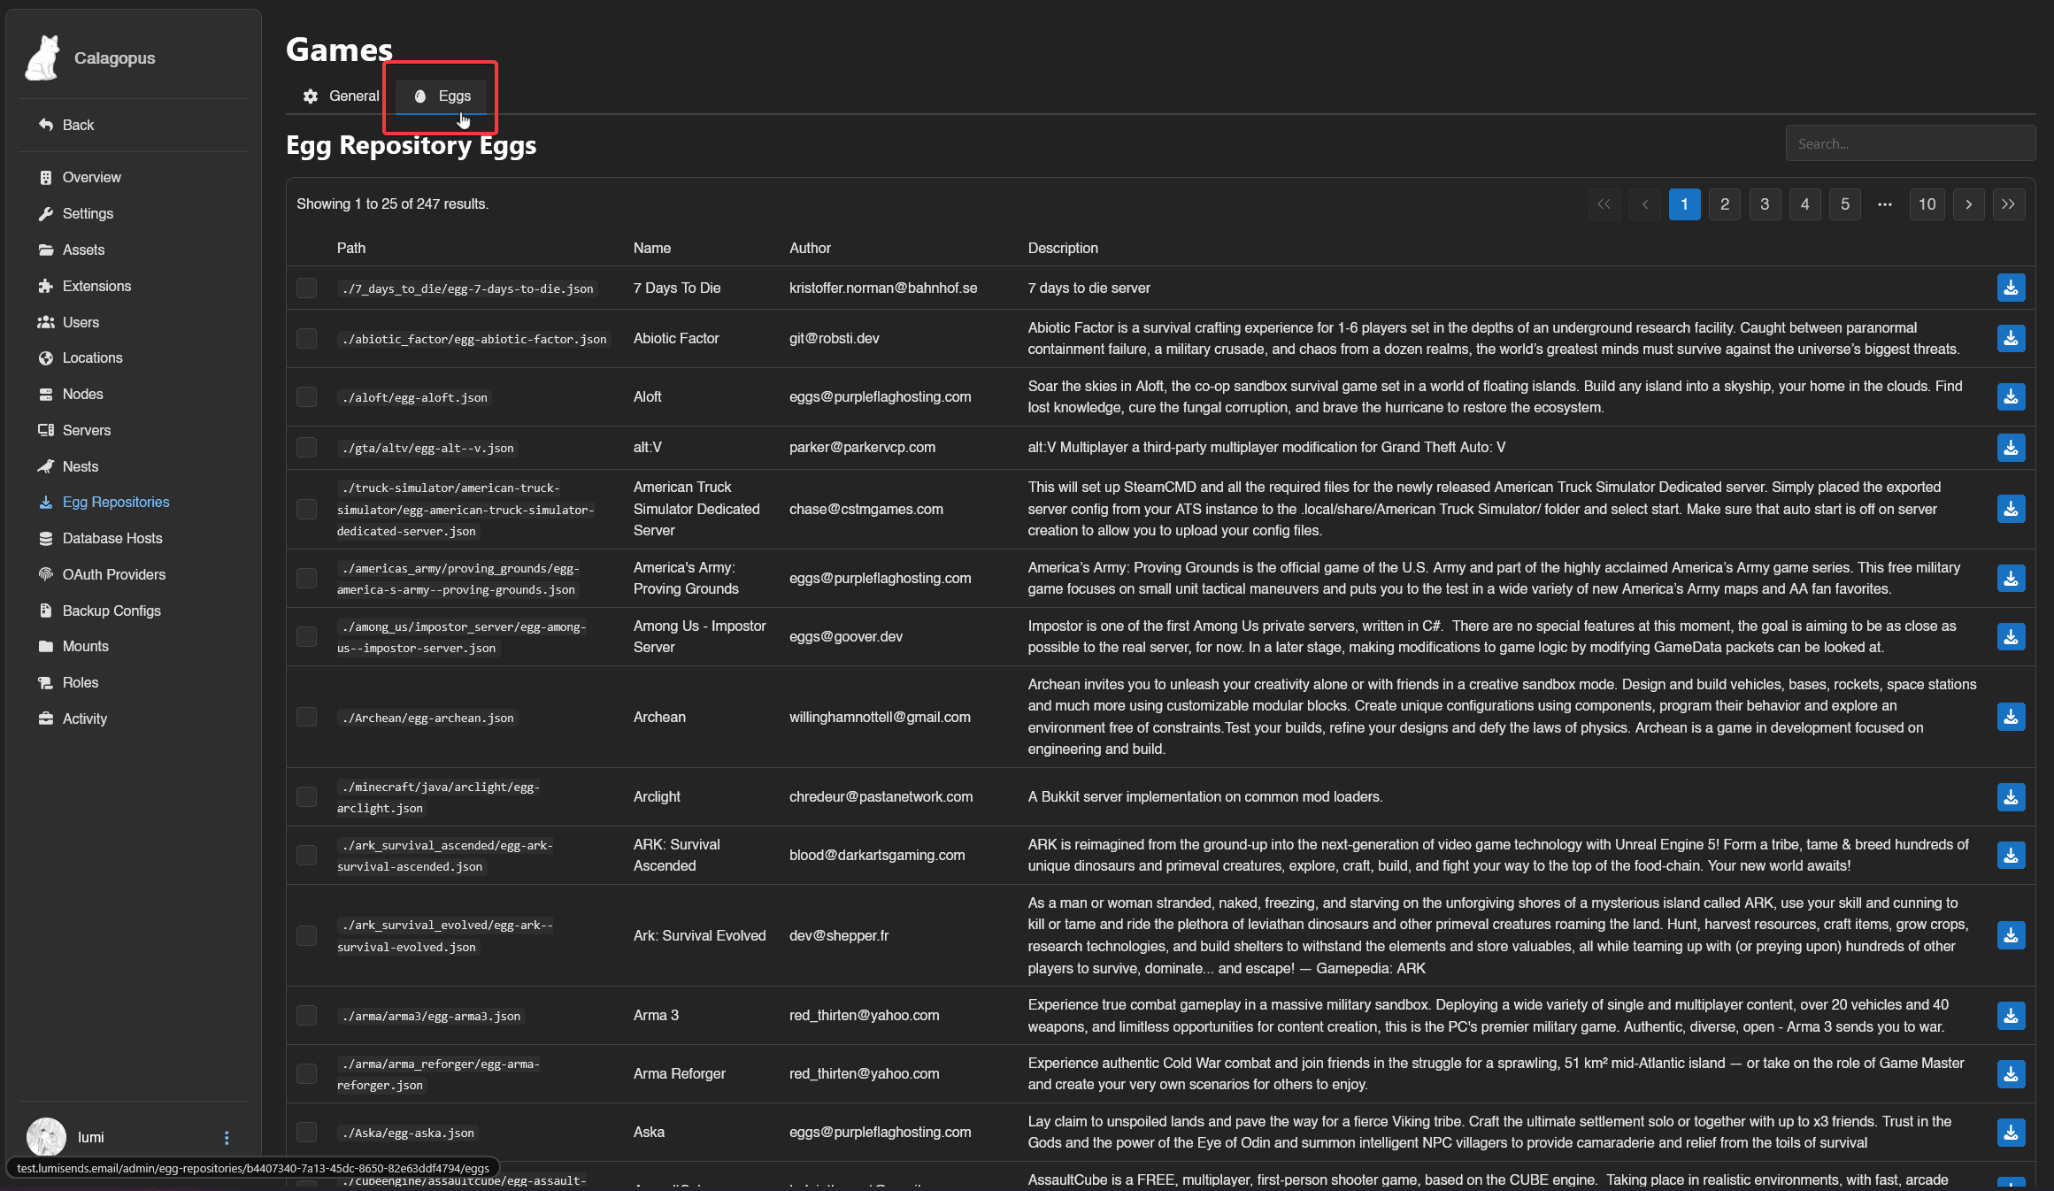Select the alt:V row checkbox

pyautogui.click(x=306, y=448)
